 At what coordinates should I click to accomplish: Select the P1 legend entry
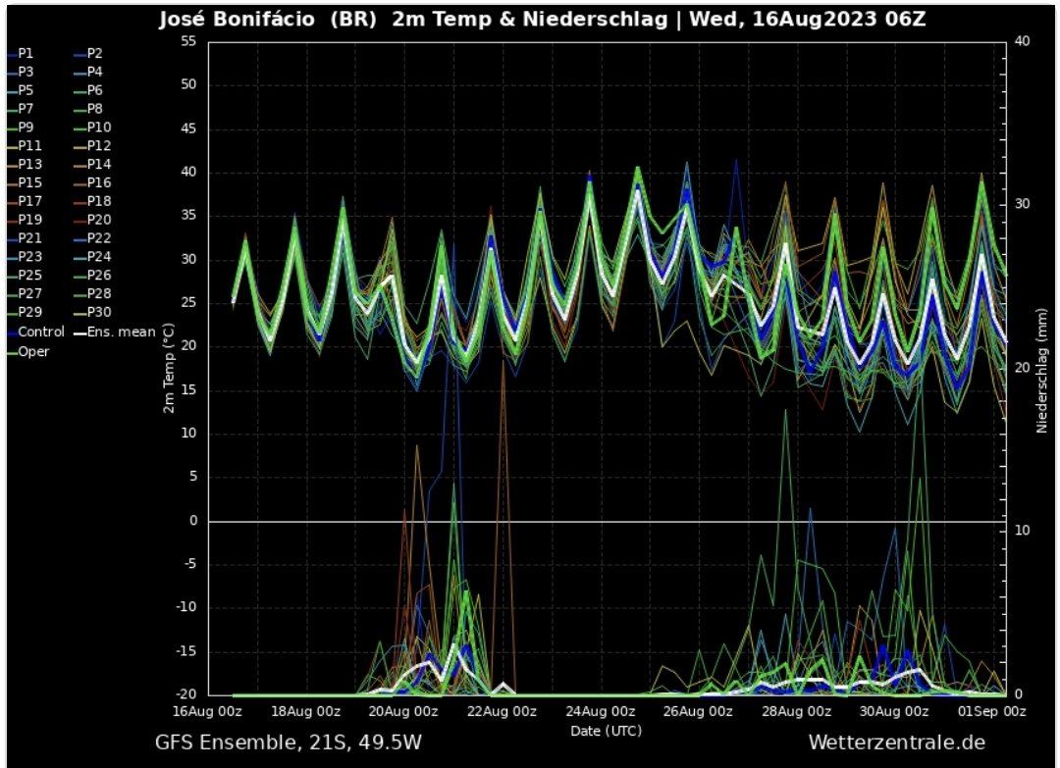click(21, 53)
